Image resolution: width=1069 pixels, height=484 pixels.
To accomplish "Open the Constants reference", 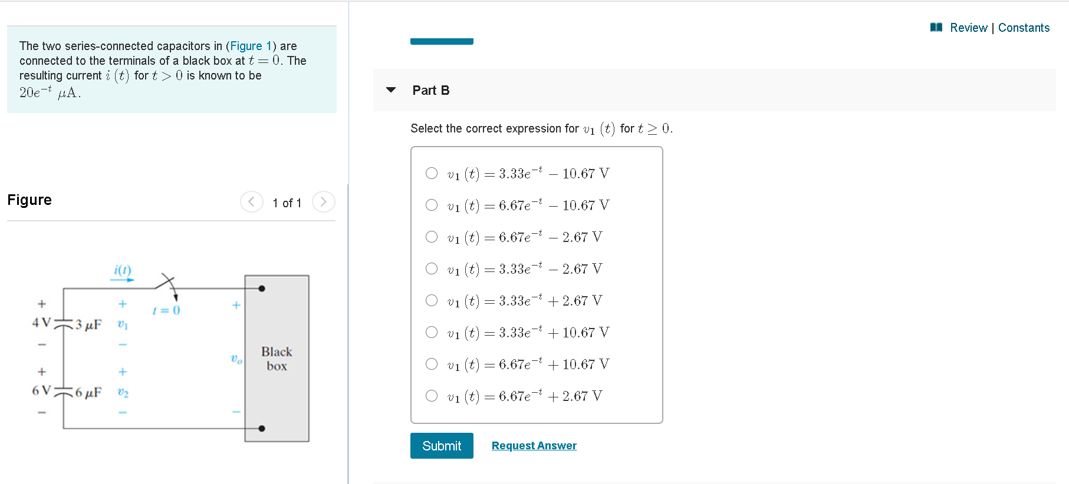I will (x=1024, y=27).
